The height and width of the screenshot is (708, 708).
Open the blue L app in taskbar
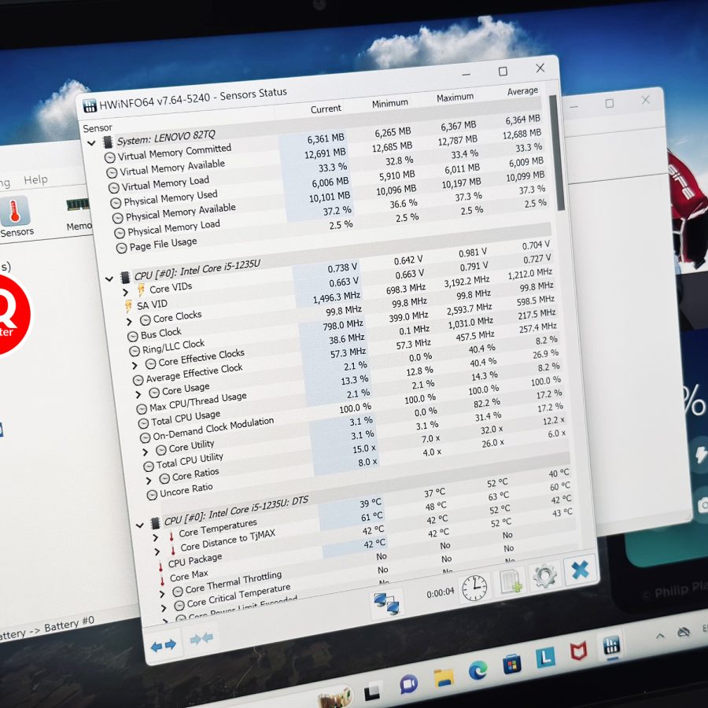coord(545,658)
